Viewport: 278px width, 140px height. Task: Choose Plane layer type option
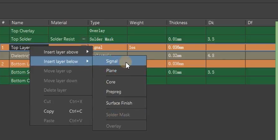coord(111,71)
